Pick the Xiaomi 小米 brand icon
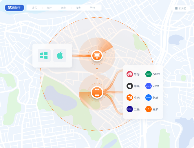 pos(130,98)
